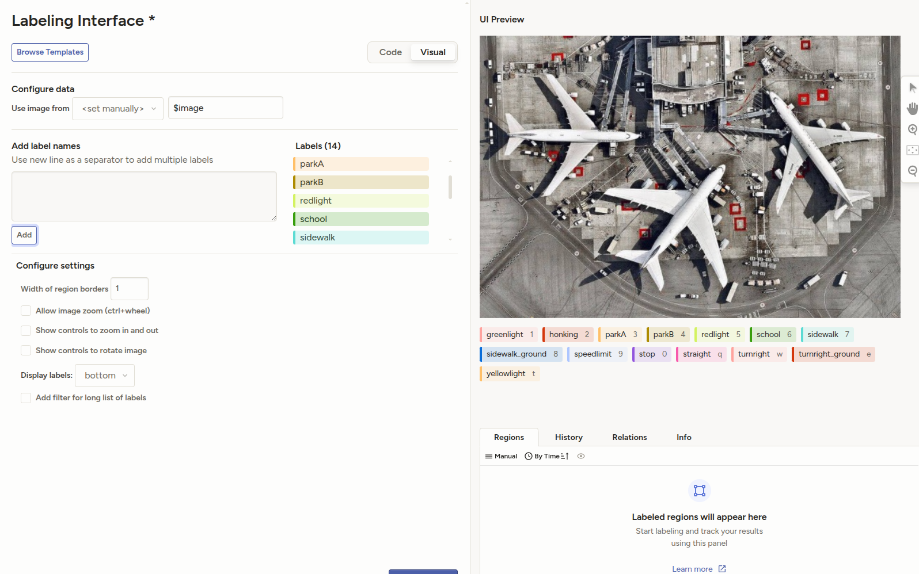The width and height of the screenshot is (919, 574).
Task: Click the school label color swatch
Action: tap(295, 219)
